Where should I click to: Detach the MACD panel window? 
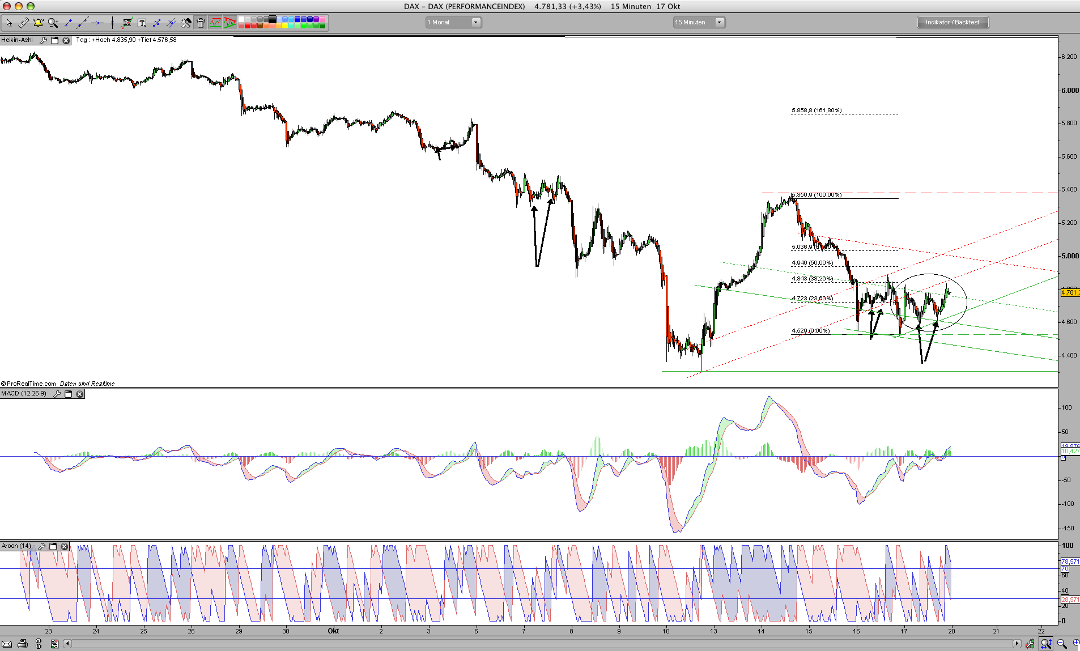click(x=68, y=394)
